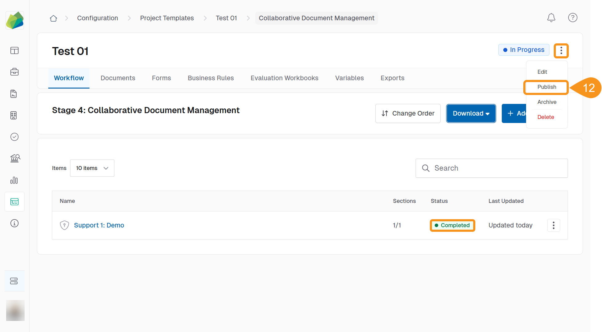Expand the 10 items dropdown

coord(92,168)
